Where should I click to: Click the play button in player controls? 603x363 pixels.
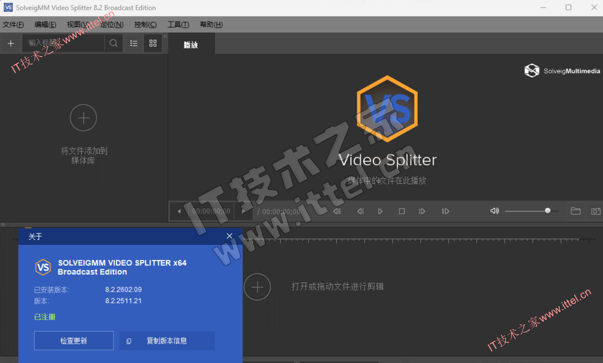(380, 211)
